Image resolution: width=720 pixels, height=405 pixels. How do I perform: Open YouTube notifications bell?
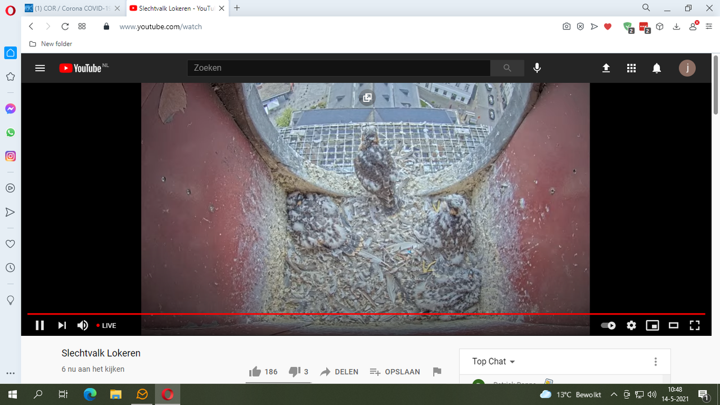pyautogui.click(x=656, y=68)
